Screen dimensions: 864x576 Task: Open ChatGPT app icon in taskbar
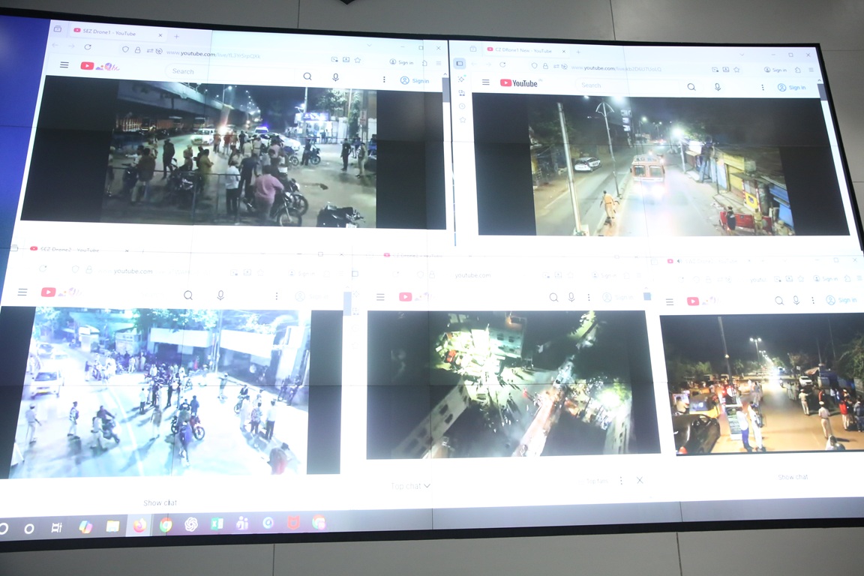click(x=191, y=525)
